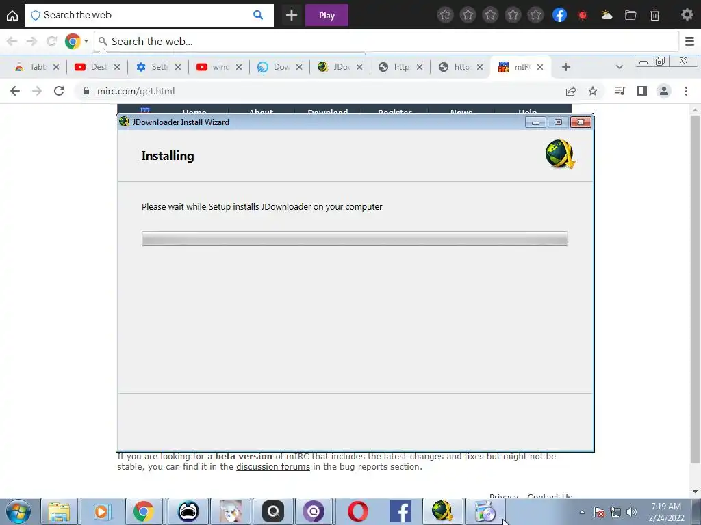
Task: Open Chrome from the taskbar
Action: (x=143, y=511)
